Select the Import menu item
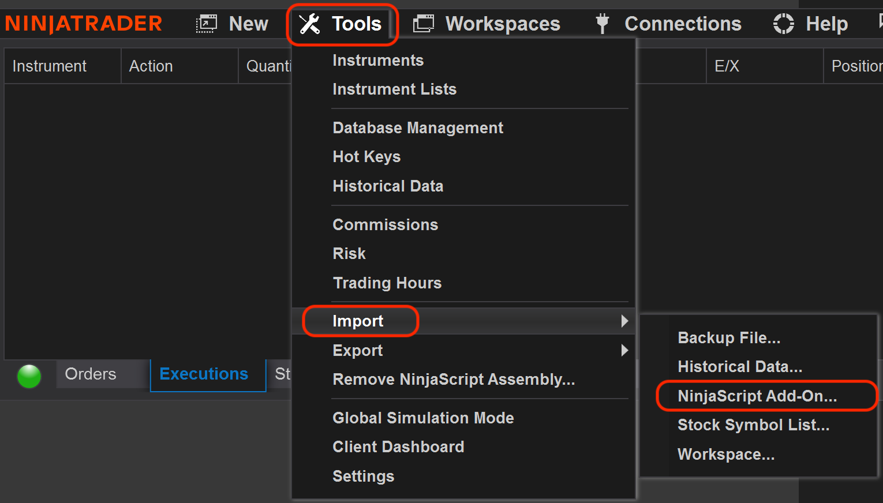The height and width of the screenshot is (503, 883). [x=463, y=321]
